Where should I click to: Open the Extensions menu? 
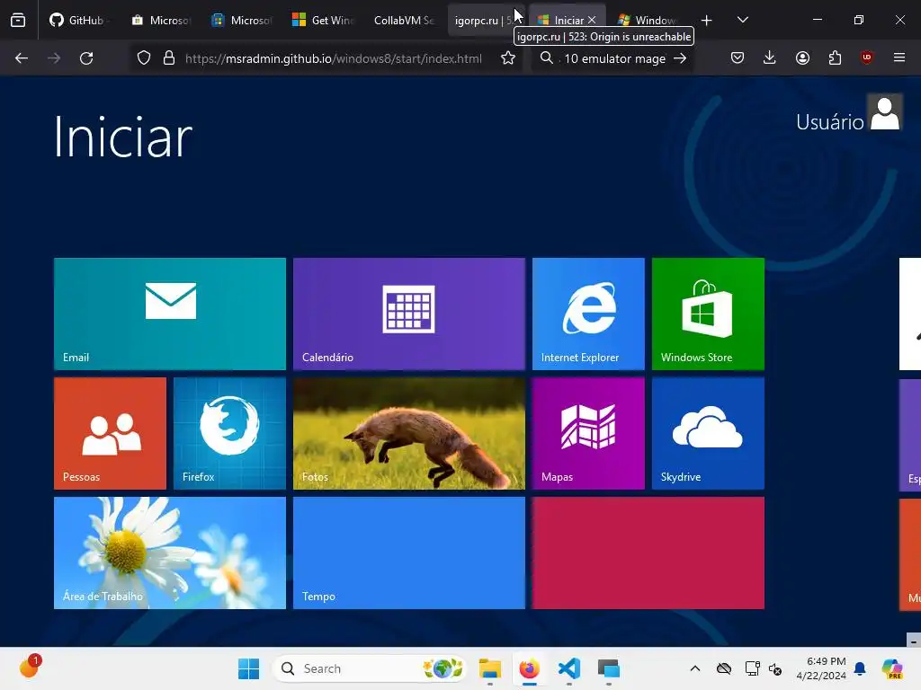(x=835, y=58)
